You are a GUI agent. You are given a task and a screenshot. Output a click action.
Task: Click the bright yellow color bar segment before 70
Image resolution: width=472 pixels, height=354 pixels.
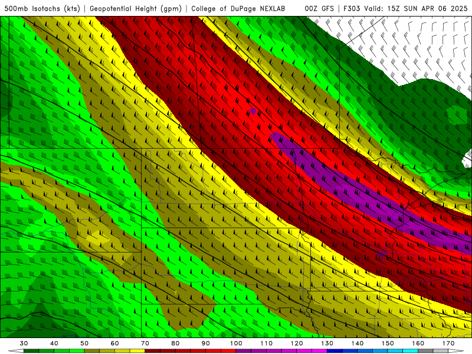[137, 351]
